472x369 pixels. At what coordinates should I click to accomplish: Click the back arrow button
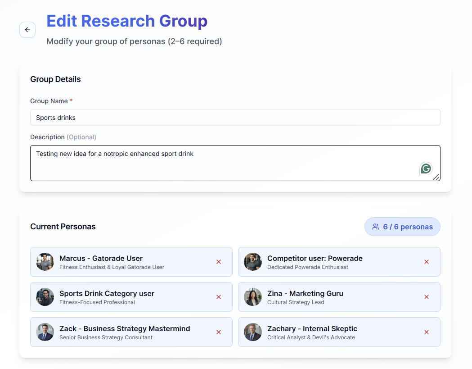[27, 30]
